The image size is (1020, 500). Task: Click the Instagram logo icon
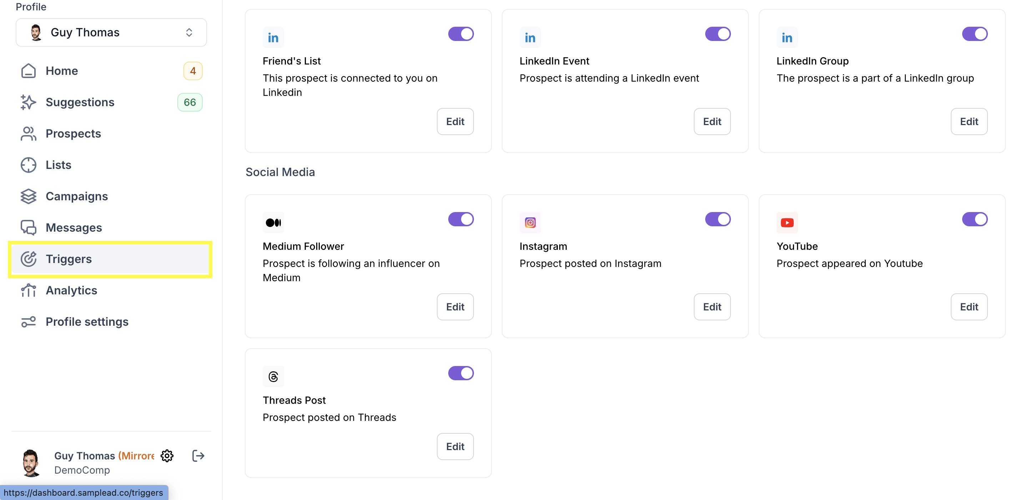[530, 222]
